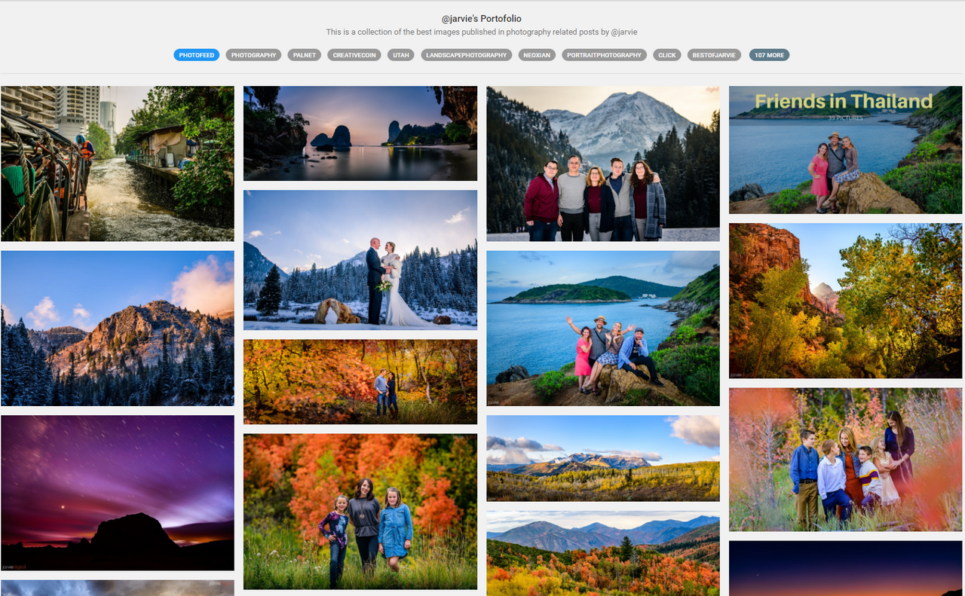Select the CLICK tag pill

coord(666,55)
